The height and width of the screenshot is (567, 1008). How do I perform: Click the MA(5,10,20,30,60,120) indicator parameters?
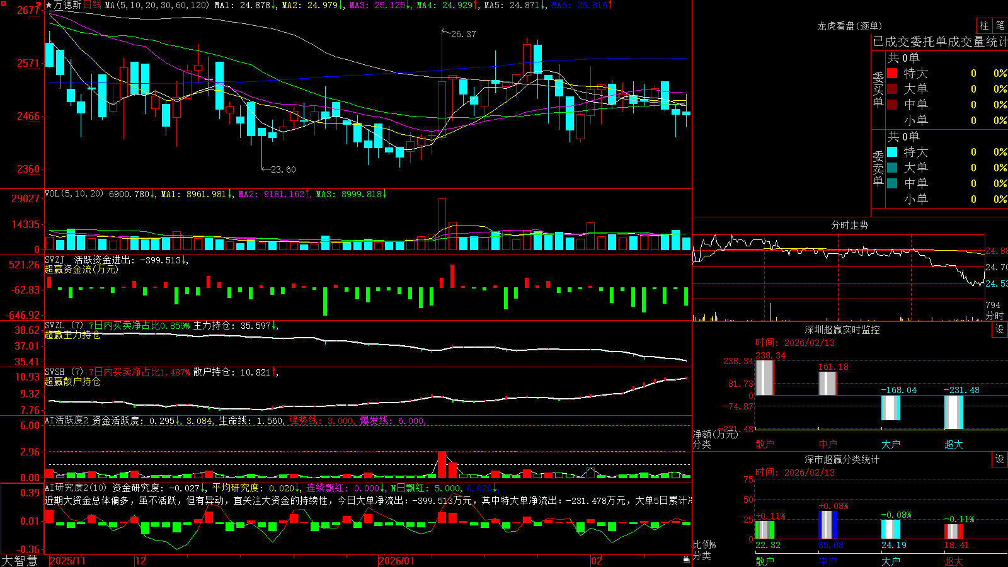(x=157, y=5)
